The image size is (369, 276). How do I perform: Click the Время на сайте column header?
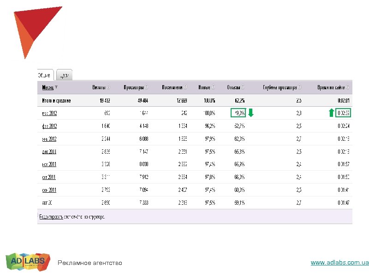331,87
